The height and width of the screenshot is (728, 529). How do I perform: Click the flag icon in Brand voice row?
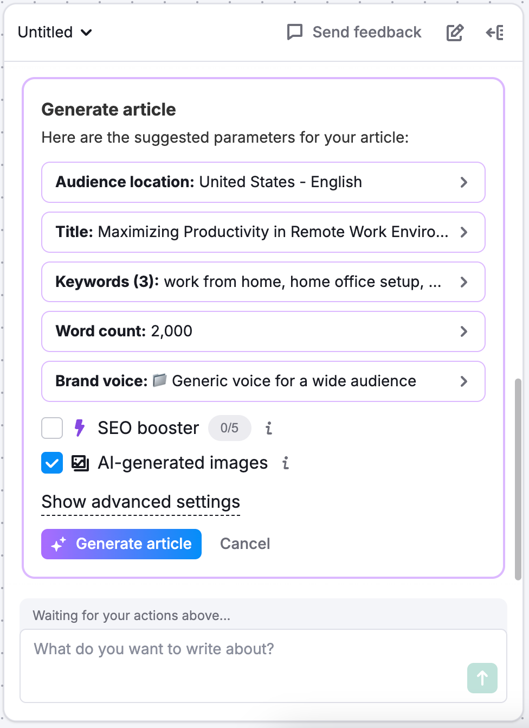click(159, 381)
